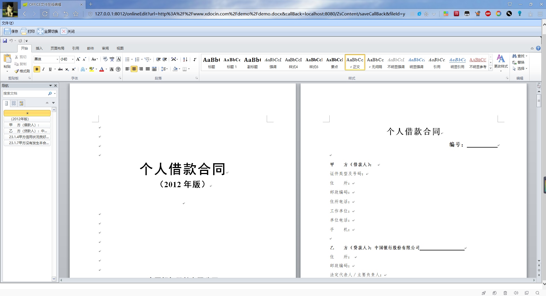Viewport: 546px width, 296px height.
Task: Open the change case Aa dropdown
Action: [x=95, y=59]
